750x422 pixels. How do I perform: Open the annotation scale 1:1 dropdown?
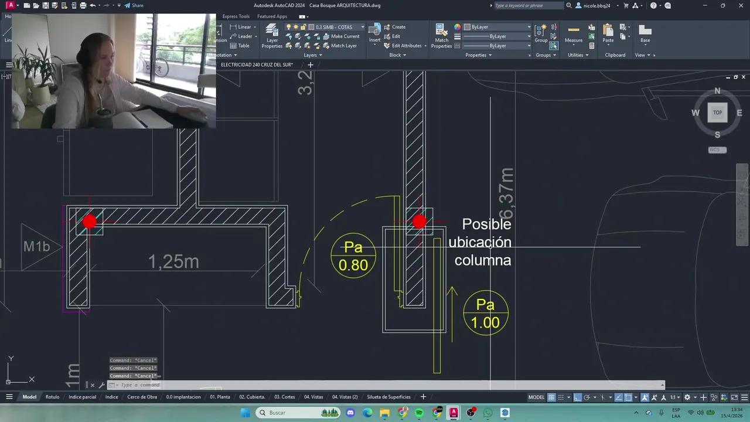(x=675, y=397)
